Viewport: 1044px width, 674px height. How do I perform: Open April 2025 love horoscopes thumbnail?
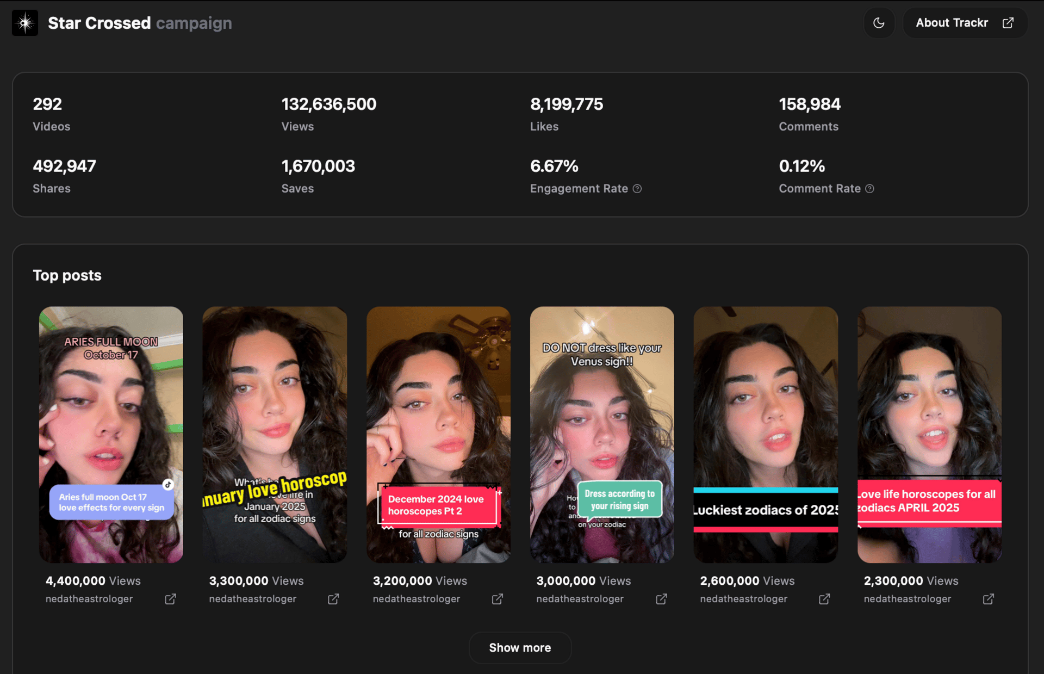point(929,434)
